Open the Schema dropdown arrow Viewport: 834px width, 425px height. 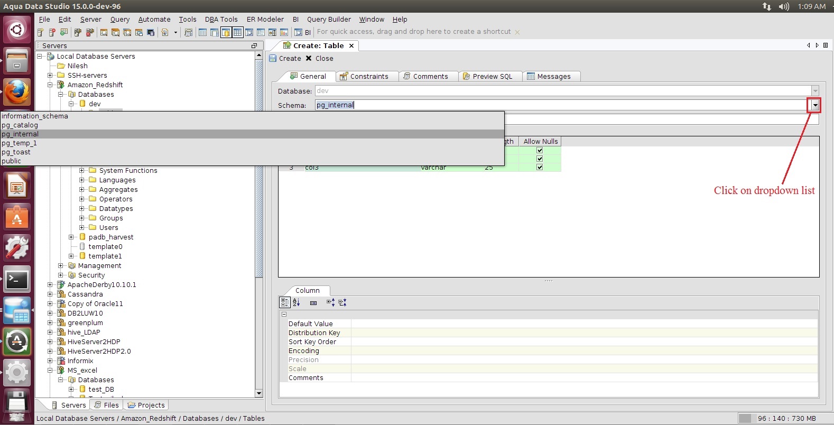point(815,105)
